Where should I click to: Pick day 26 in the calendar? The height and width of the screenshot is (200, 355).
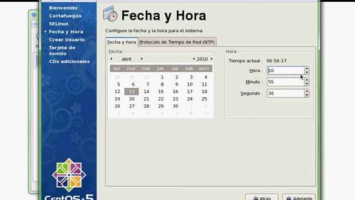coord(117,106)
